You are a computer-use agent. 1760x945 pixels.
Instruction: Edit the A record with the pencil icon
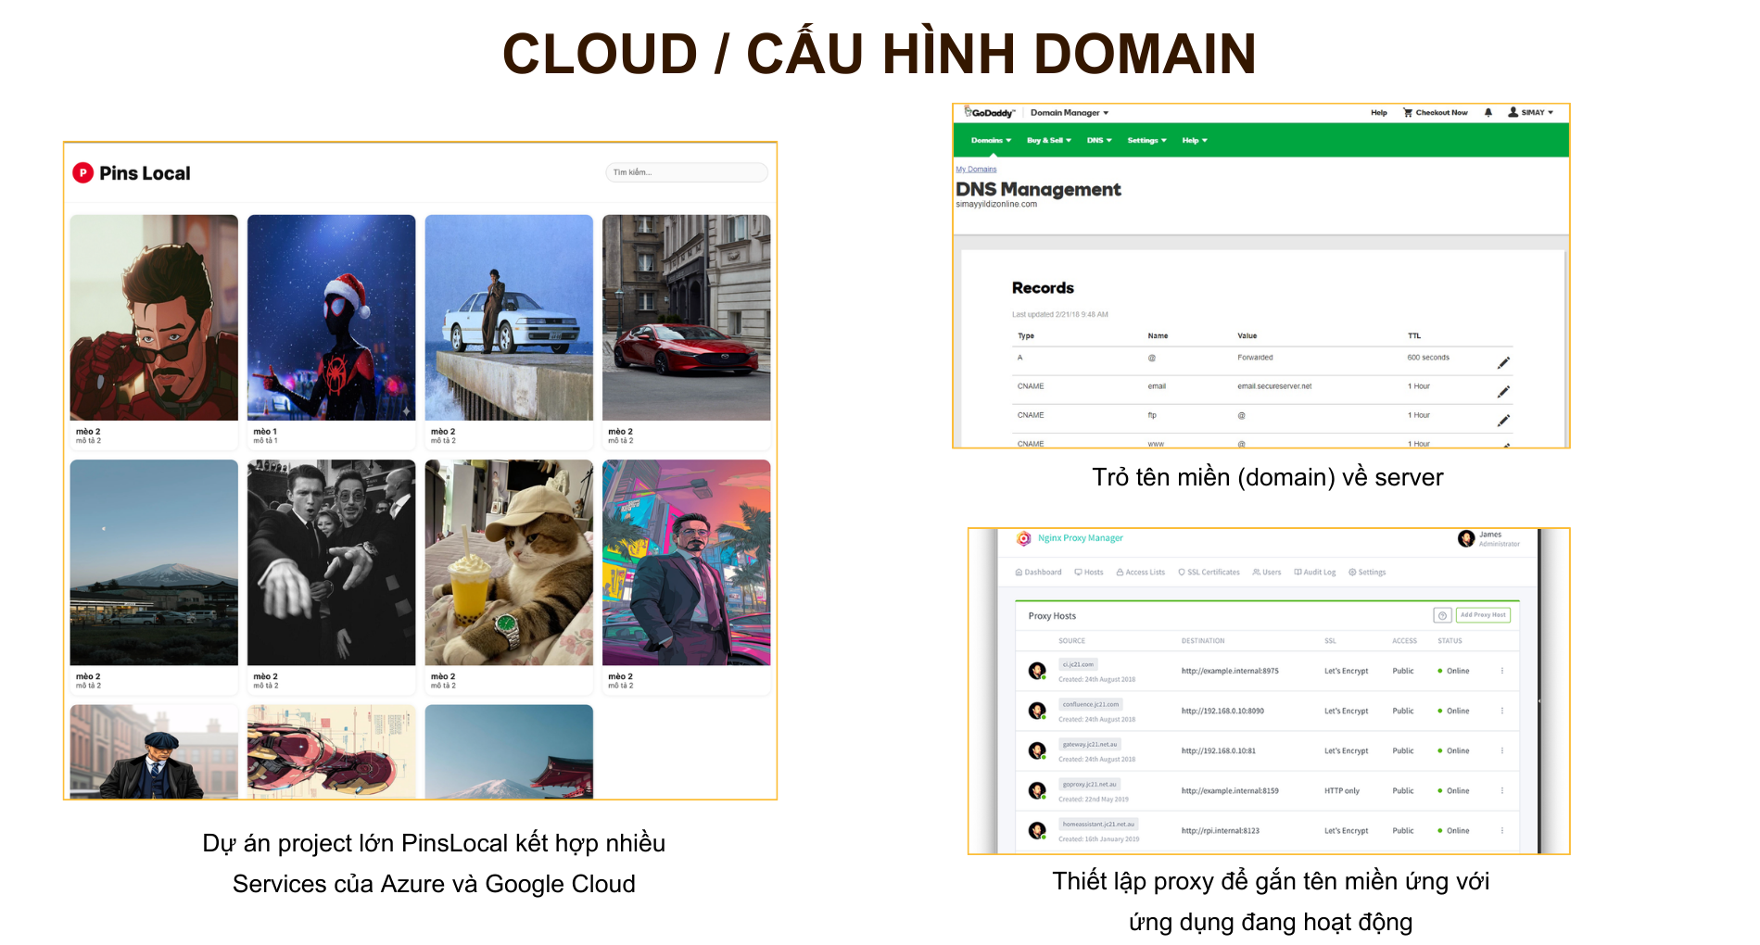1504,361
